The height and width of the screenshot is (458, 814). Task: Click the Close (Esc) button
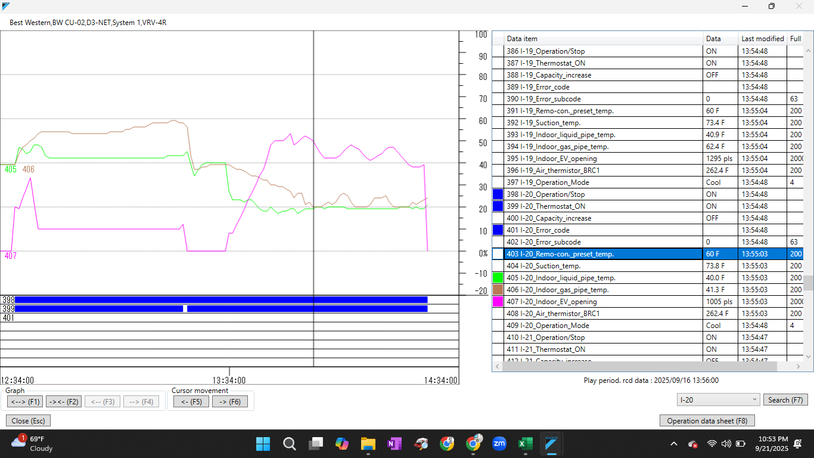click(27, 420)
